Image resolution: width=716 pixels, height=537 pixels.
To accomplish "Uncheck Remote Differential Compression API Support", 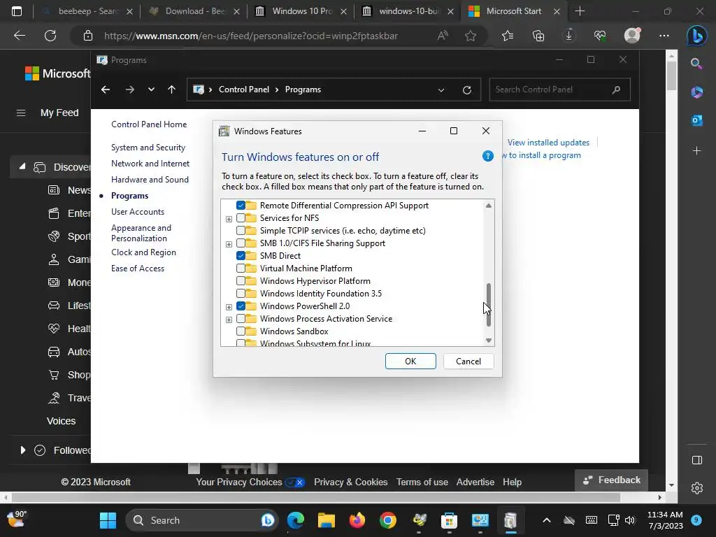I will point(241,206).
